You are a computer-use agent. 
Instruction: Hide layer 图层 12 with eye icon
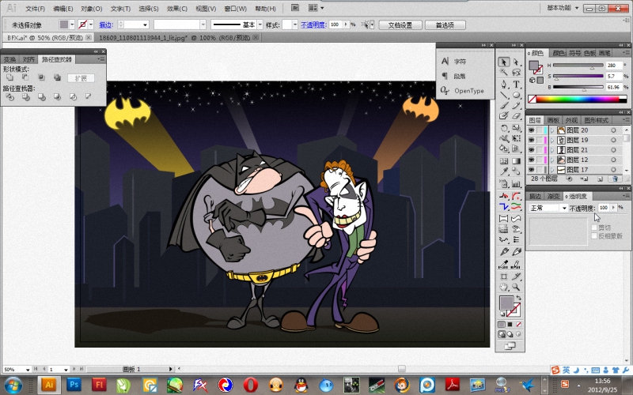(x=531, y=160)
